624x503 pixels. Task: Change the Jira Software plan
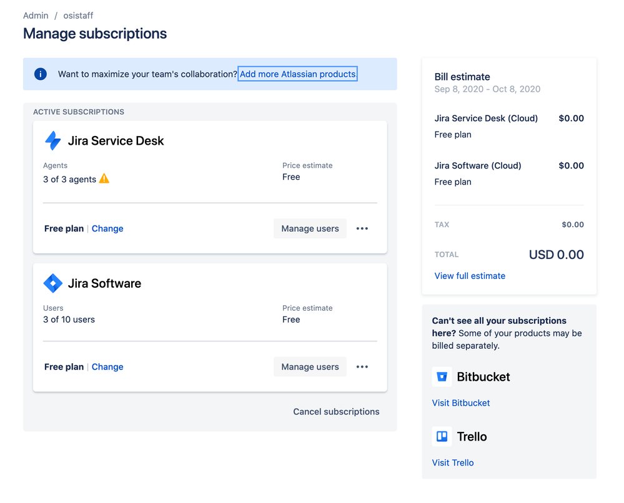pos(107,366)
